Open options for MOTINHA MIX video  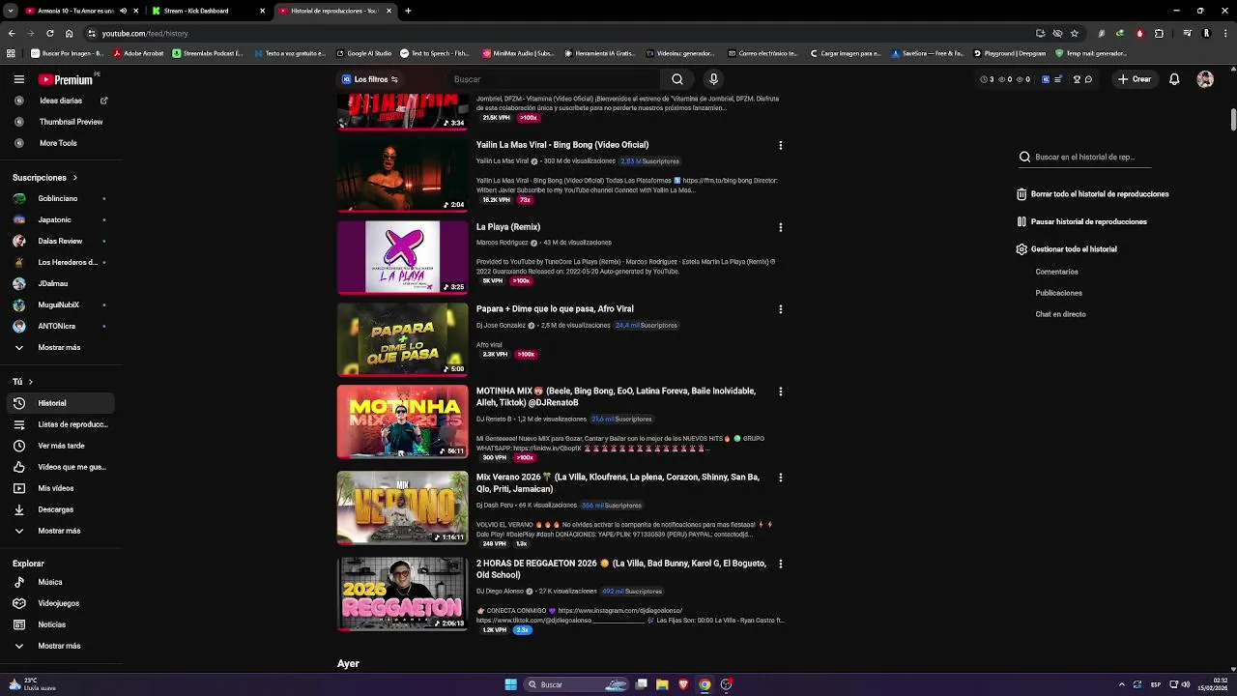coord(780,391)
